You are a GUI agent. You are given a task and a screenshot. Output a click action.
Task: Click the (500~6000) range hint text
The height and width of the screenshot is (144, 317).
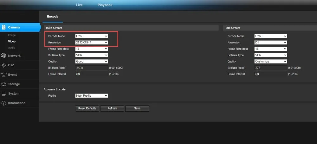pos(116,68)
